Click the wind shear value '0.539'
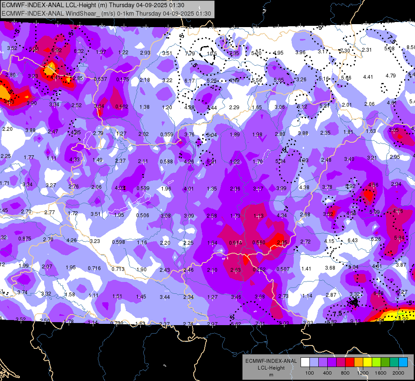Viewport: 415px width, 381px height. click(143, 188)
